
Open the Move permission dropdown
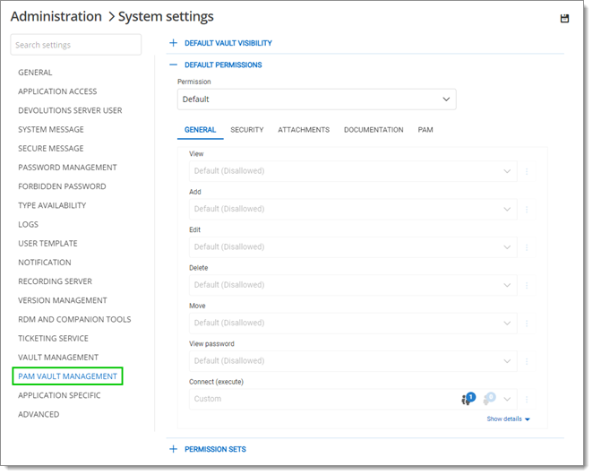point(353,323)
